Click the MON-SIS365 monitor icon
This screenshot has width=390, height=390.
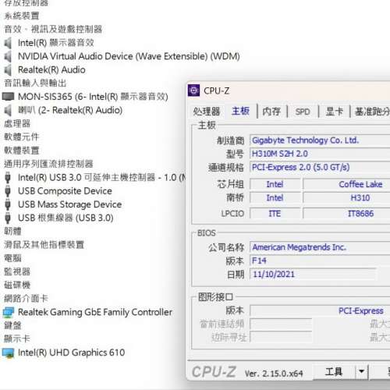click(x=8, y=97)
